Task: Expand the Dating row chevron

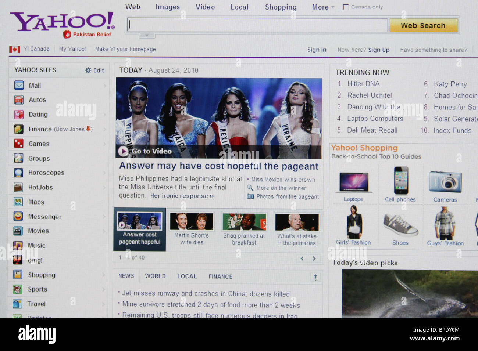Action: 104,115
